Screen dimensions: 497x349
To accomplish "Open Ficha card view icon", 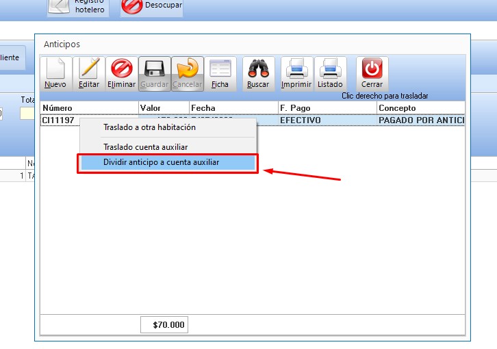I will (x=220, y=68).
